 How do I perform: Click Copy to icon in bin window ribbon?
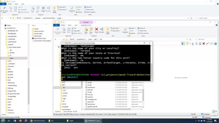tap(91, 31)
